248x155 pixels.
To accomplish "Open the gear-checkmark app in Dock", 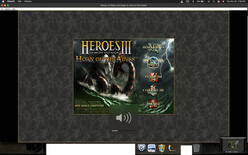I will (x=141, y=148).
